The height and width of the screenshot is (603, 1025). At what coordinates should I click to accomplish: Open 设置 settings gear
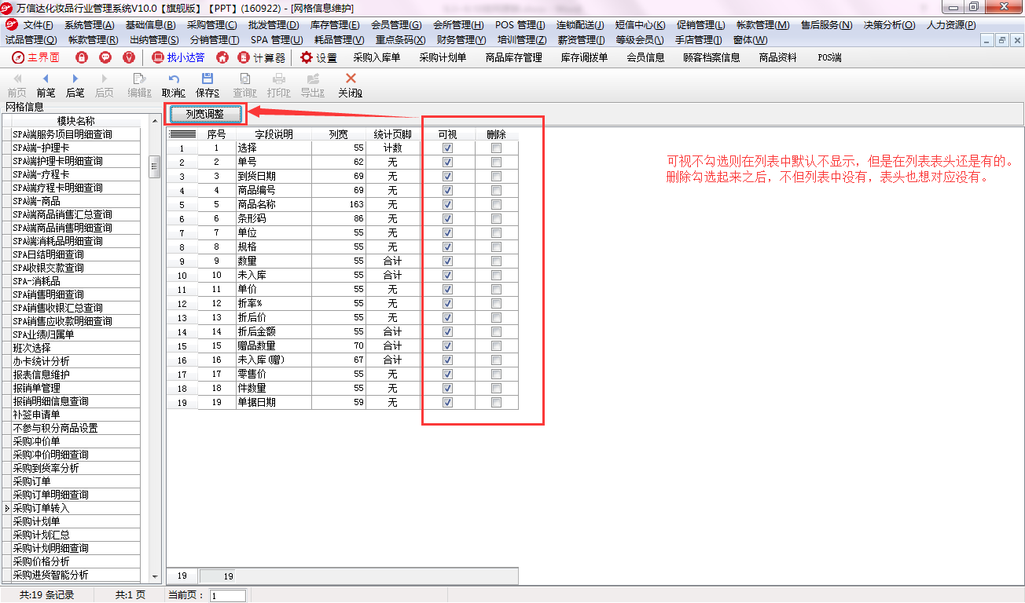click(318, 57)
